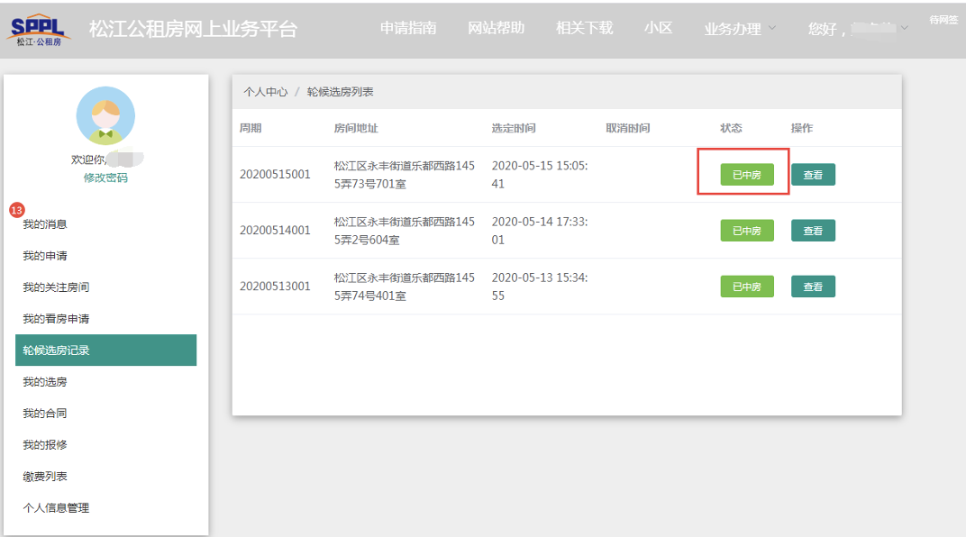
Task: Open 我的消息 in the sidebar
Action: 45,224
